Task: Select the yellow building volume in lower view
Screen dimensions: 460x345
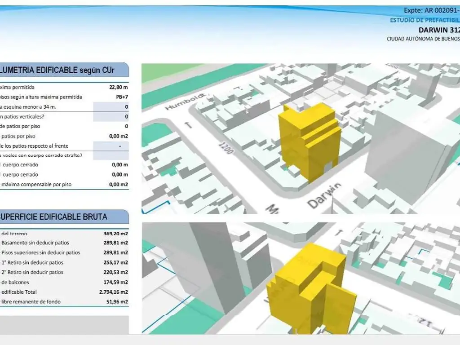Action: click(x=310, y=287)
